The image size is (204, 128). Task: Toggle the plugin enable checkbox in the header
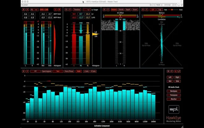pos(182,5)
